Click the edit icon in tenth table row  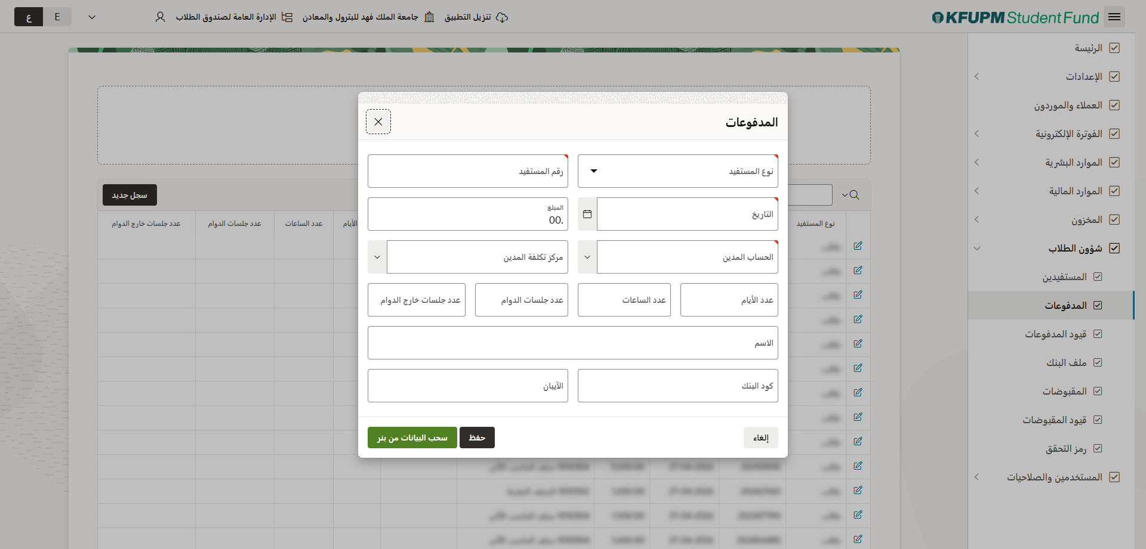point(858,466)
